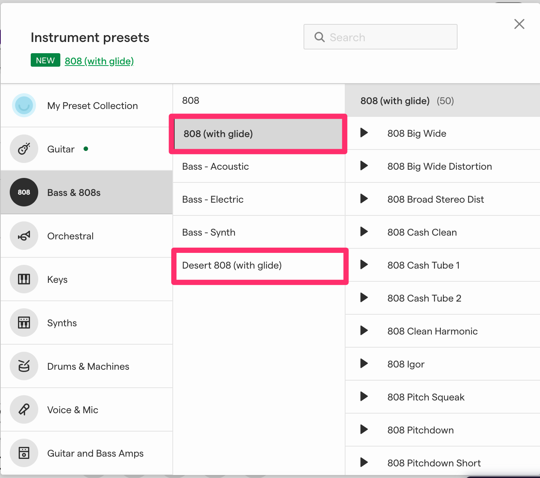Click the Voice & Mic microphone icon
The width and height of the screenshot is (540, 478).
(24, 409)
